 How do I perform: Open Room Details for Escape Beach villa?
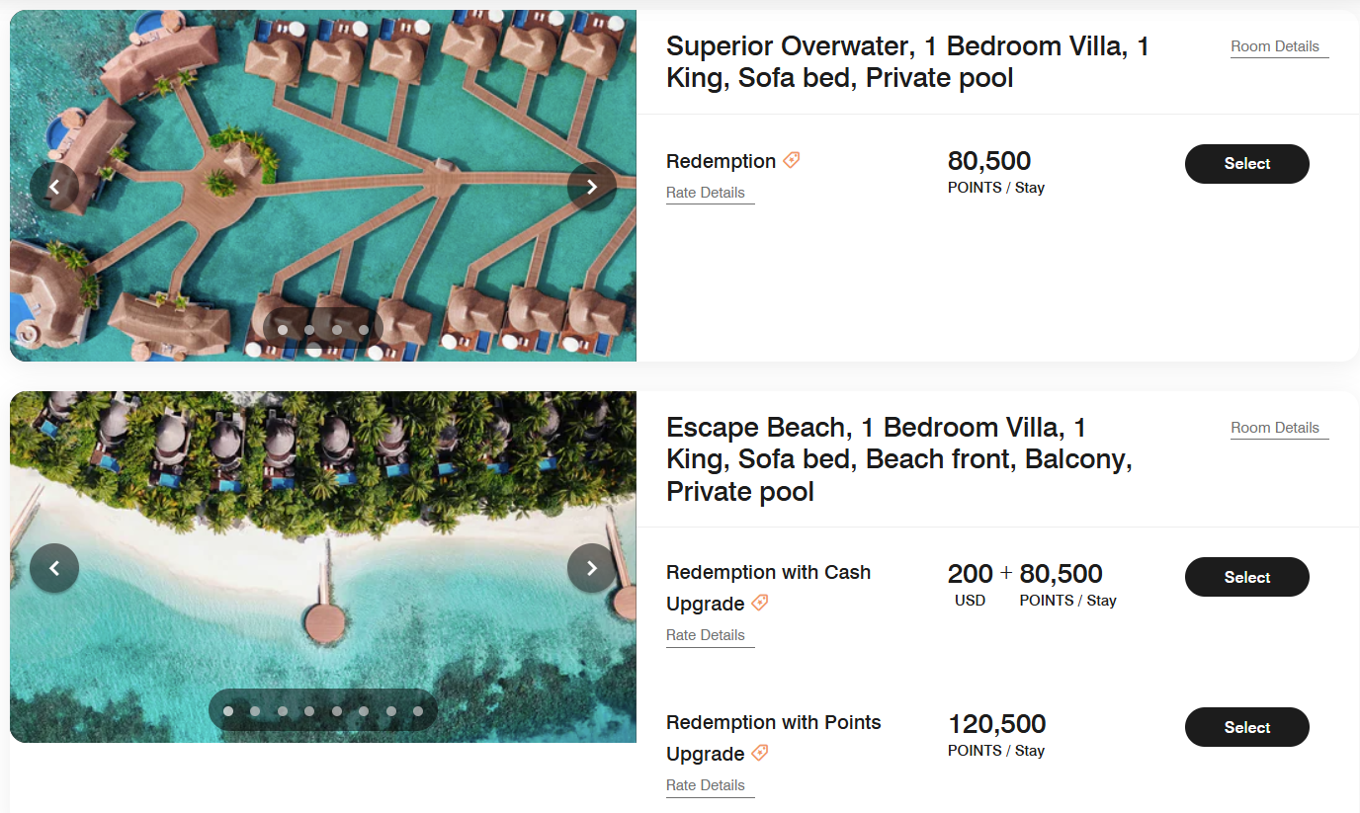coord(1275,428)
